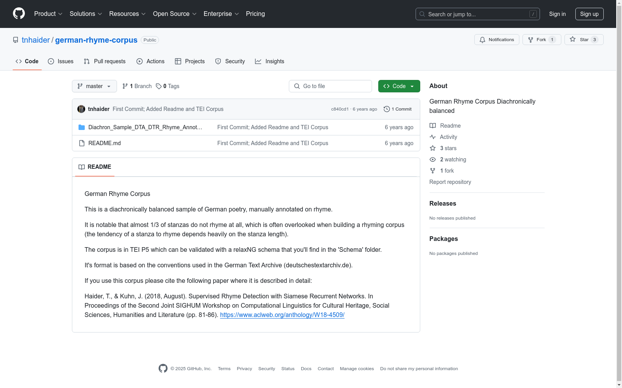Screen dimensions: 622x388
Task: View commit history via 1 Commit
Action: 398,109
